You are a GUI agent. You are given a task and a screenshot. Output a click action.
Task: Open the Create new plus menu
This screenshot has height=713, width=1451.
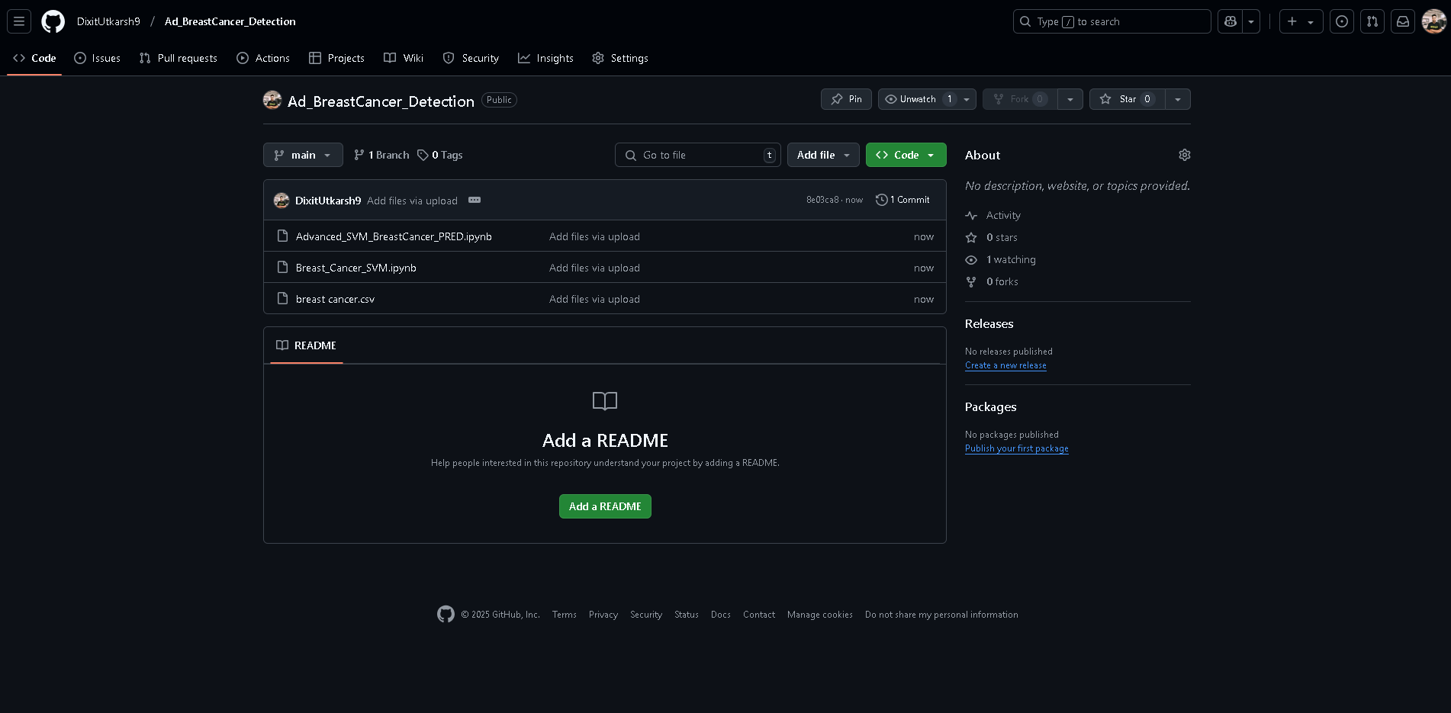pos(1301,21)
